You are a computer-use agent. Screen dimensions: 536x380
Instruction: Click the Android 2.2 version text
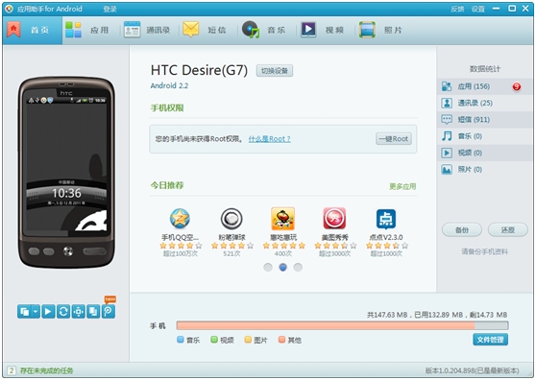169,85
